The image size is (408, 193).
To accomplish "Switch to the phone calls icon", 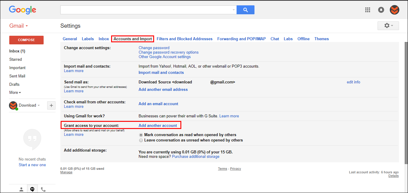I will [x=43, y=189].
